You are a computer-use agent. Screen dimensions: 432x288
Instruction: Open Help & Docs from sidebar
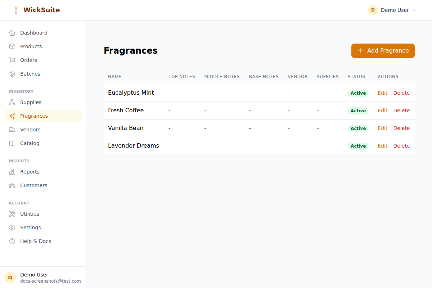pyautogui.click(x=35, y=241)
